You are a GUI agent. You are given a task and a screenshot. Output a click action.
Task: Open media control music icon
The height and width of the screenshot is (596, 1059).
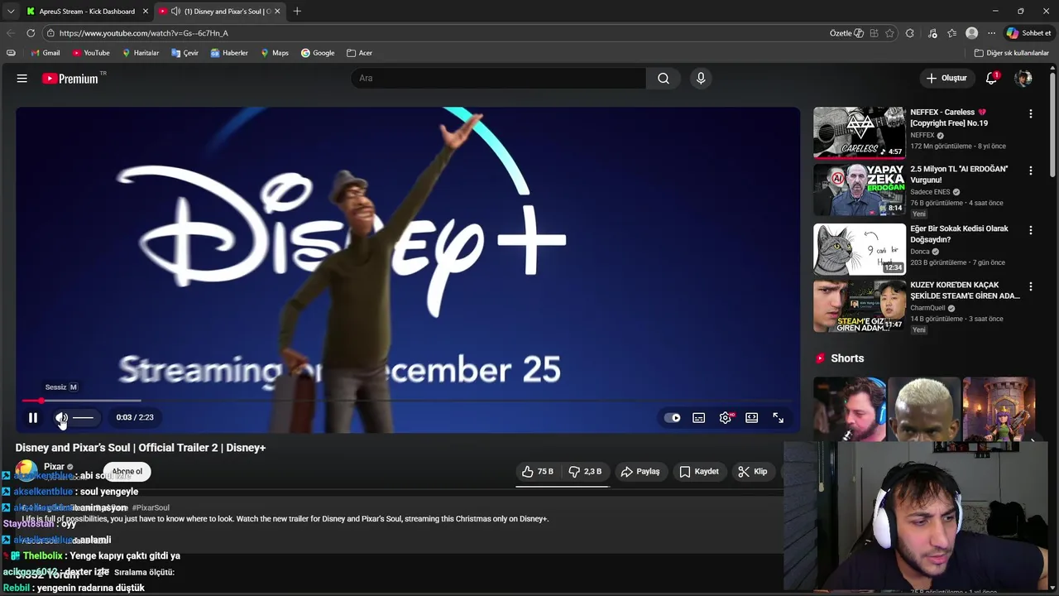coord(932,33)
